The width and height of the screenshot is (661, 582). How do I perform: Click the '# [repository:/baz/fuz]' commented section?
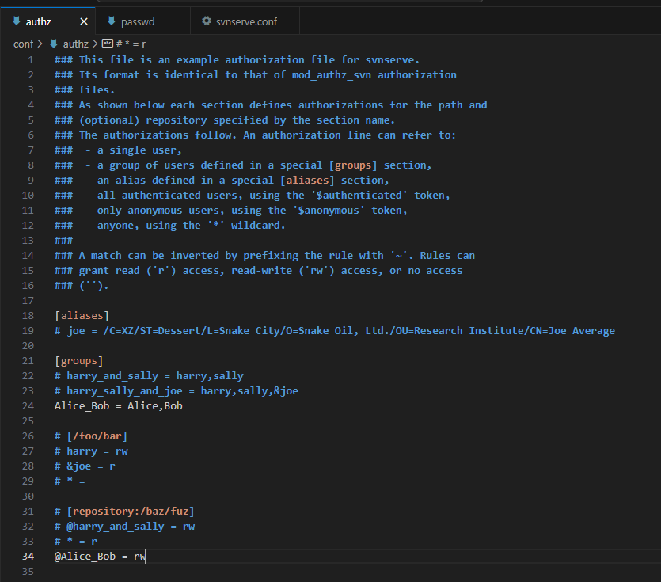click(x=124, y=512)
